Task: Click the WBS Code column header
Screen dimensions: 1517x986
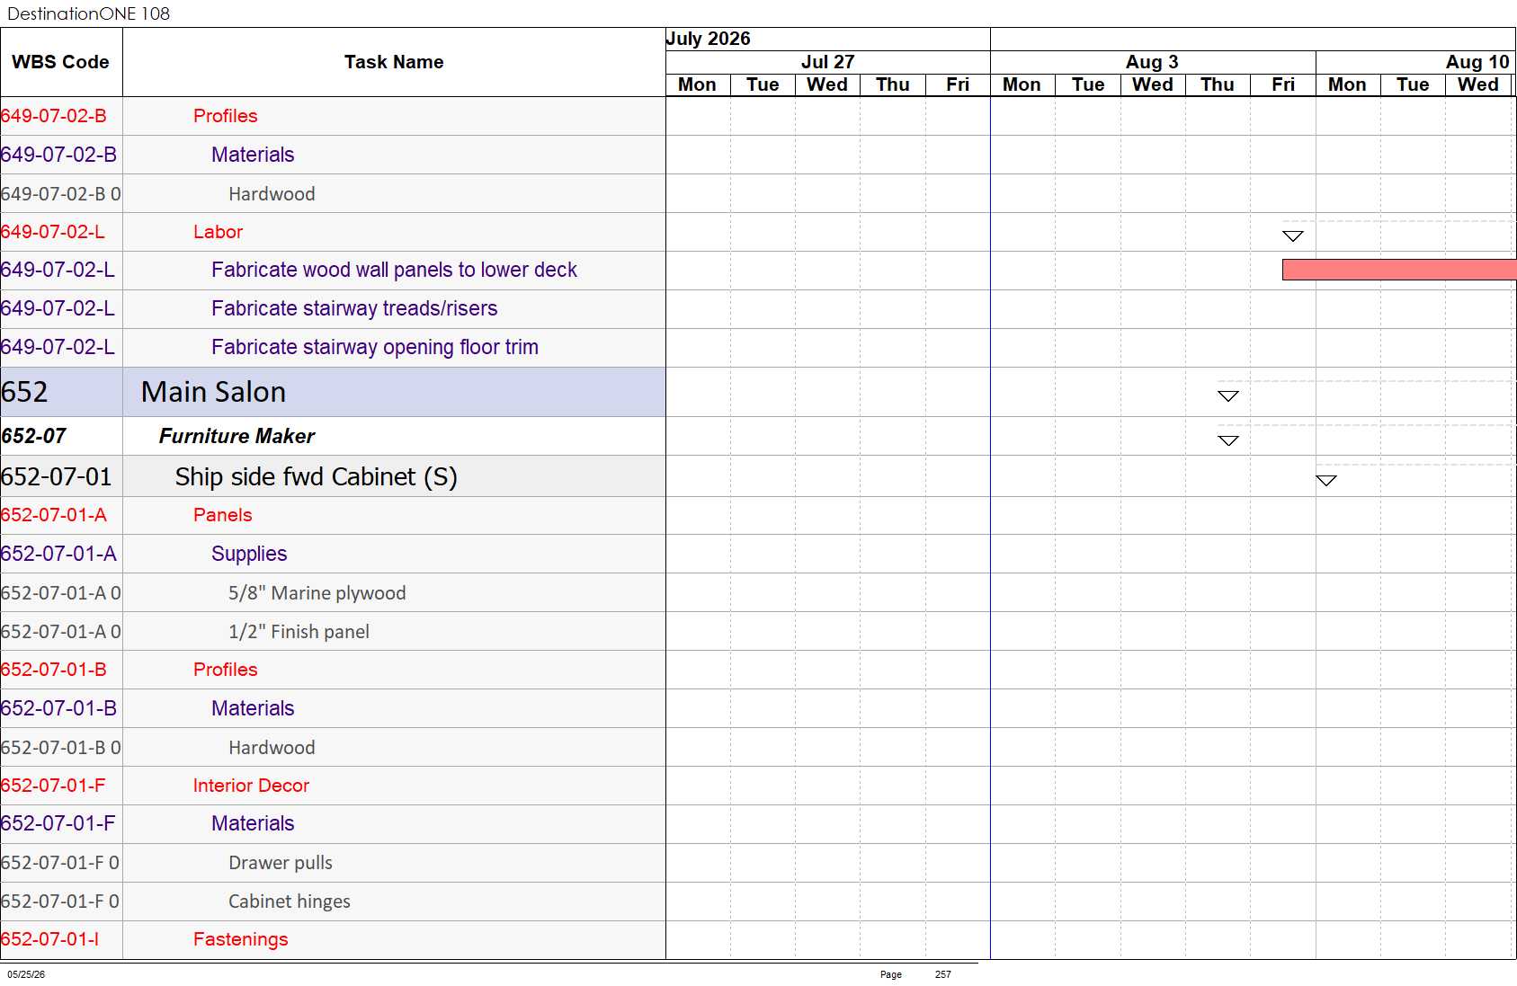Action: [x=61, y=62]
